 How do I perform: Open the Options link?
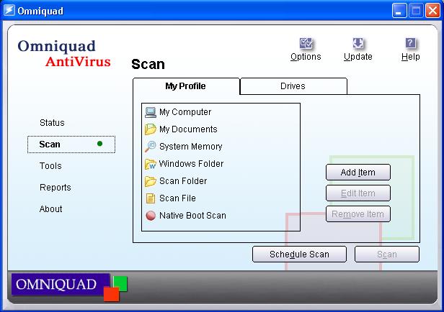(x=306, y=57)
